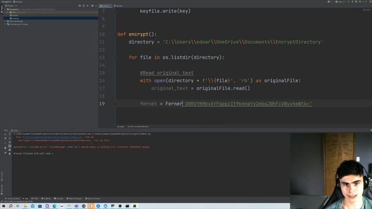The height and width of the screenshot is (209, 372).
Task: Click 'original_text = originalFile.read()' line
Action: 201,88
